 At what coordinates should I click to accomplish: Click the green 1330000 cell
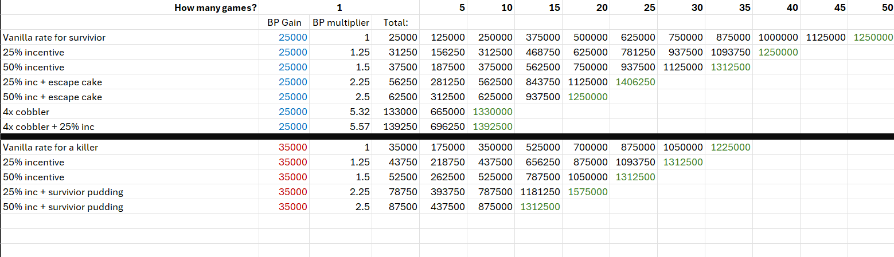point(491,112)
